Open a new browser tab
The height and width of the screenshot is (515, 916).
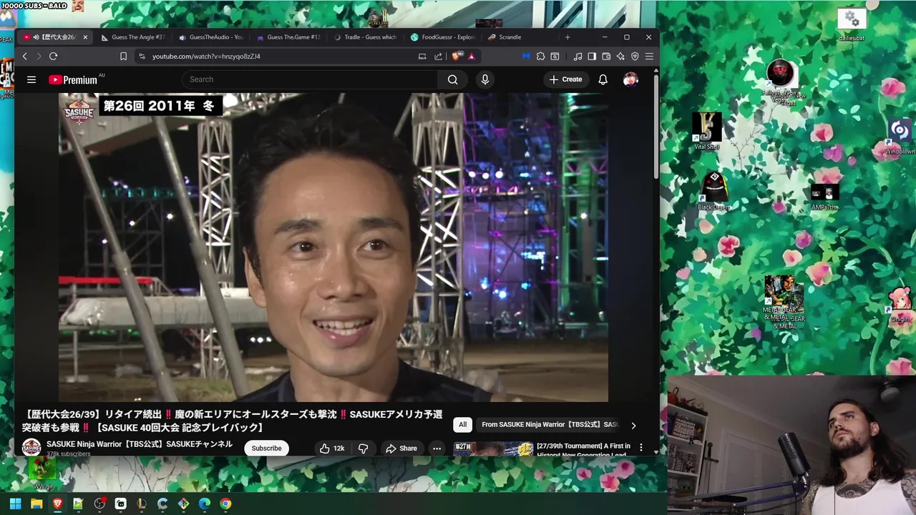pos(567,37)
